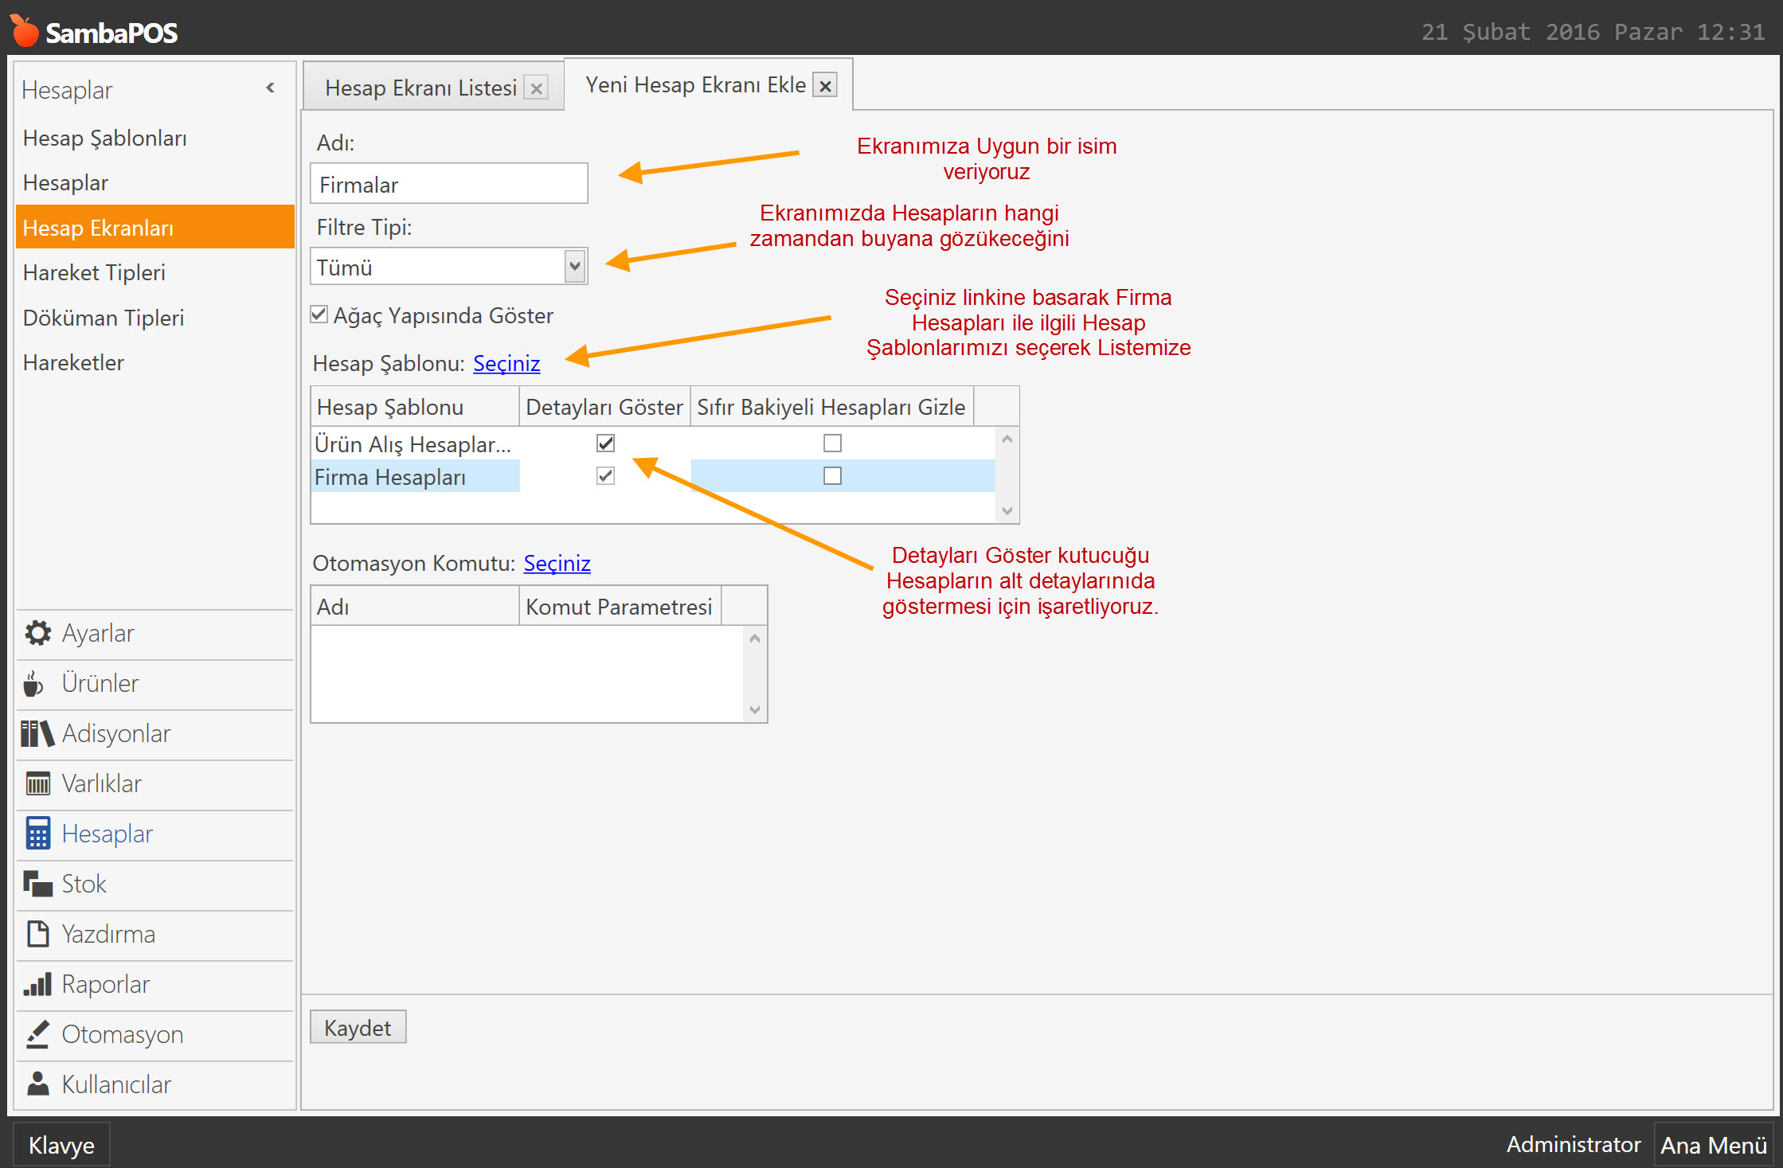Click the Administrator user label
This screenshot has height=1168, width=1783.
(1574, 1144)
